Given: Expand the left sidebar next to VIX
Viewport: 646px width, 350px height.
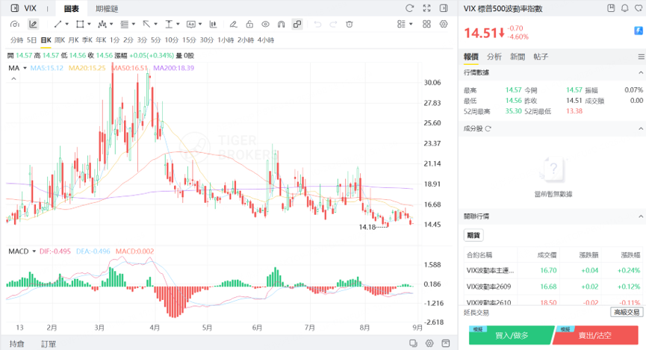Looking at the screenshot, I should click(15, 8).
